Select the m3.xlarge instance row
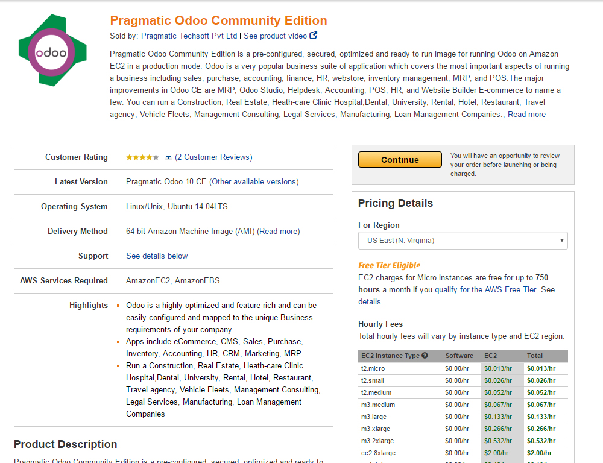The width and height of the screenshot is (603, 463). pyautogui.click(x=463, y=429)
